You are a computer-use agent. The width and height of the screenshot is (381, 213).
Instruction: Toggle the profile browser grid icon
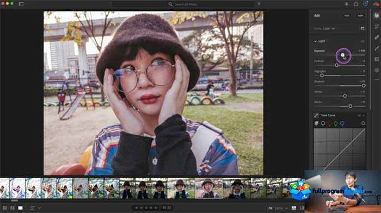coord(362,28)
